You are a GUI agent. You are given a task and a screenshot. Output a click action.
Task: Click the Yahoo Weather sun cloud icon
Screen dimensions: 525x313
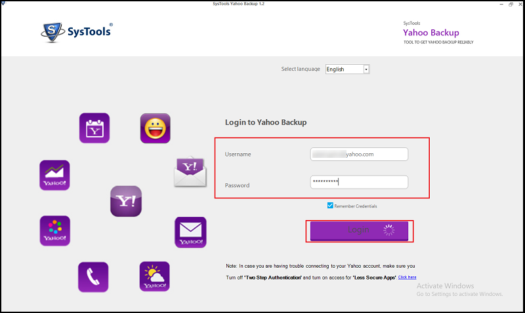pos(155,276)
